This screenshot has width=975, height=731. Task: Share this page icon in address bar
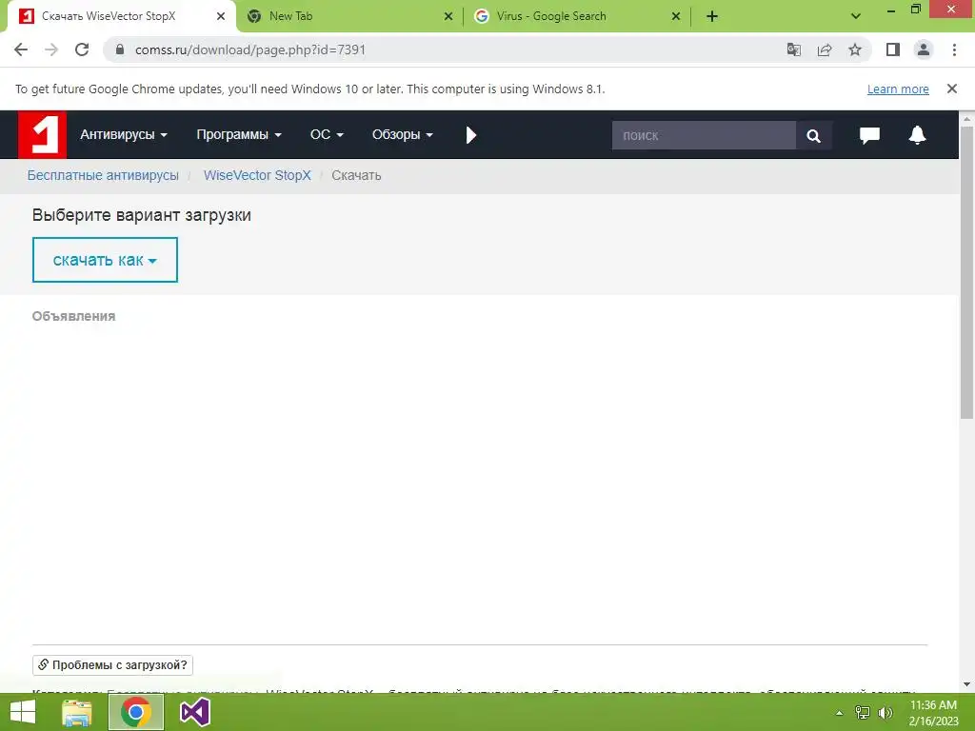pyautogui.click(x=825, y=49)
